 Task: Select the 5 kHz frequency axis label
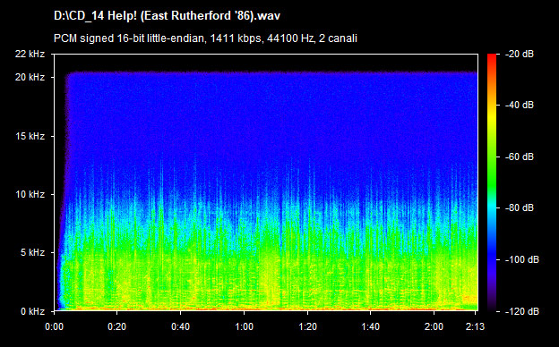[32, 253]
